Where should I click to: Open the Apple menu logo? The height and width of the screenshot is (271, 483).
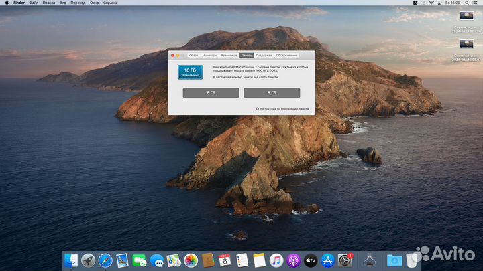[x=7, y=3]
